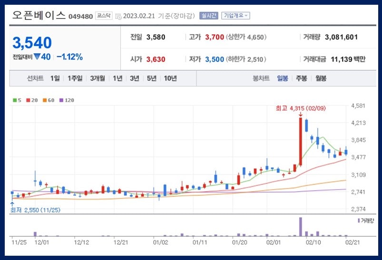Click the 고가 value 3,700
Screen dimensions: 382x260
215,37
